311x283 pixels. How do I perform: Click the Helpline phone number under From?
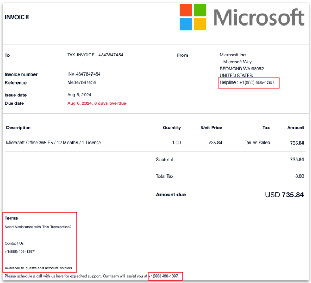click(x=257, y=82)
